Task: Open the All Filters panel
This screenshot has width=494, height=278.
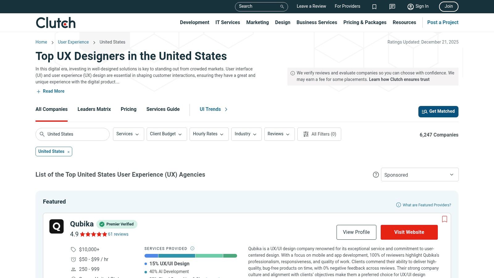Action: tap(319, 134)
